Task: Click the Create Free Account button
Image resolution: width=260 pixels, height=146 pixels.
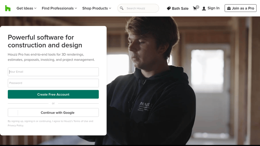Action: pos(53,94)
